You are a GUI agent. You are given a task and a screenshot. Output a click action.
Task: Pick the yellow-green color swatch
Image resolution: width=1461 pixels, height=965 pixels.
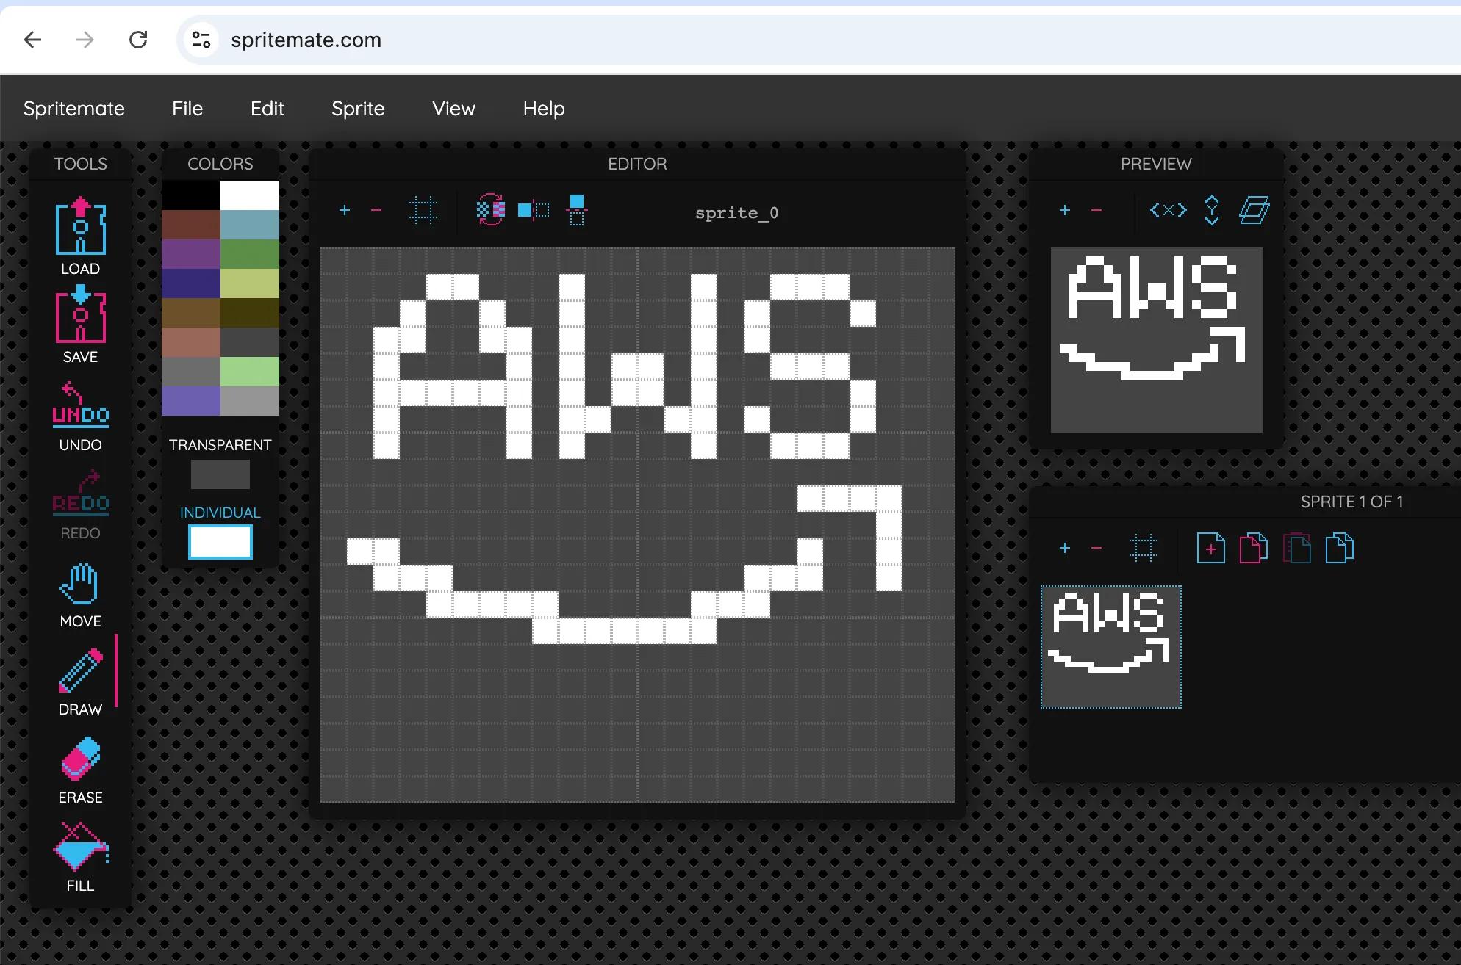click(250, 283)
